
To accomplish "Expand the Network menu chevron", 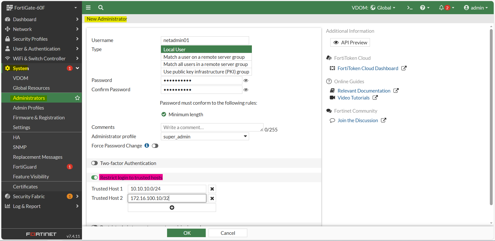I will tap(77, 29).
